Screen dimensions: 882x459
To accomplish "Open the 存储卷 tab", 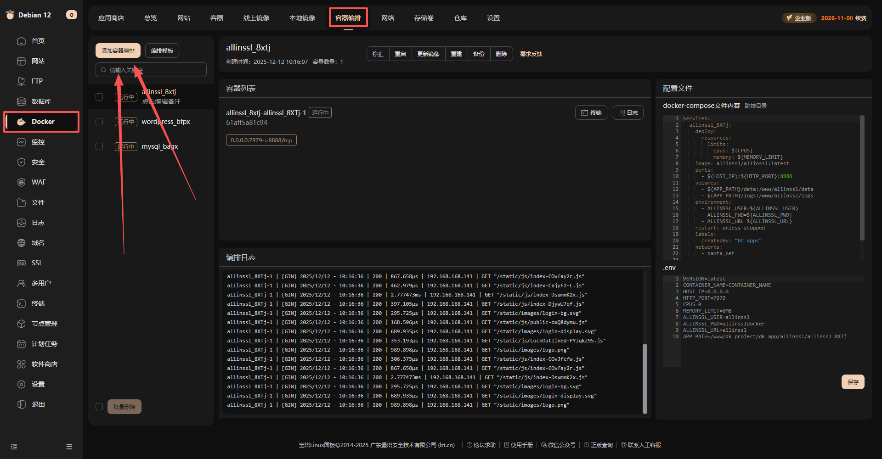I will [424, 18].
